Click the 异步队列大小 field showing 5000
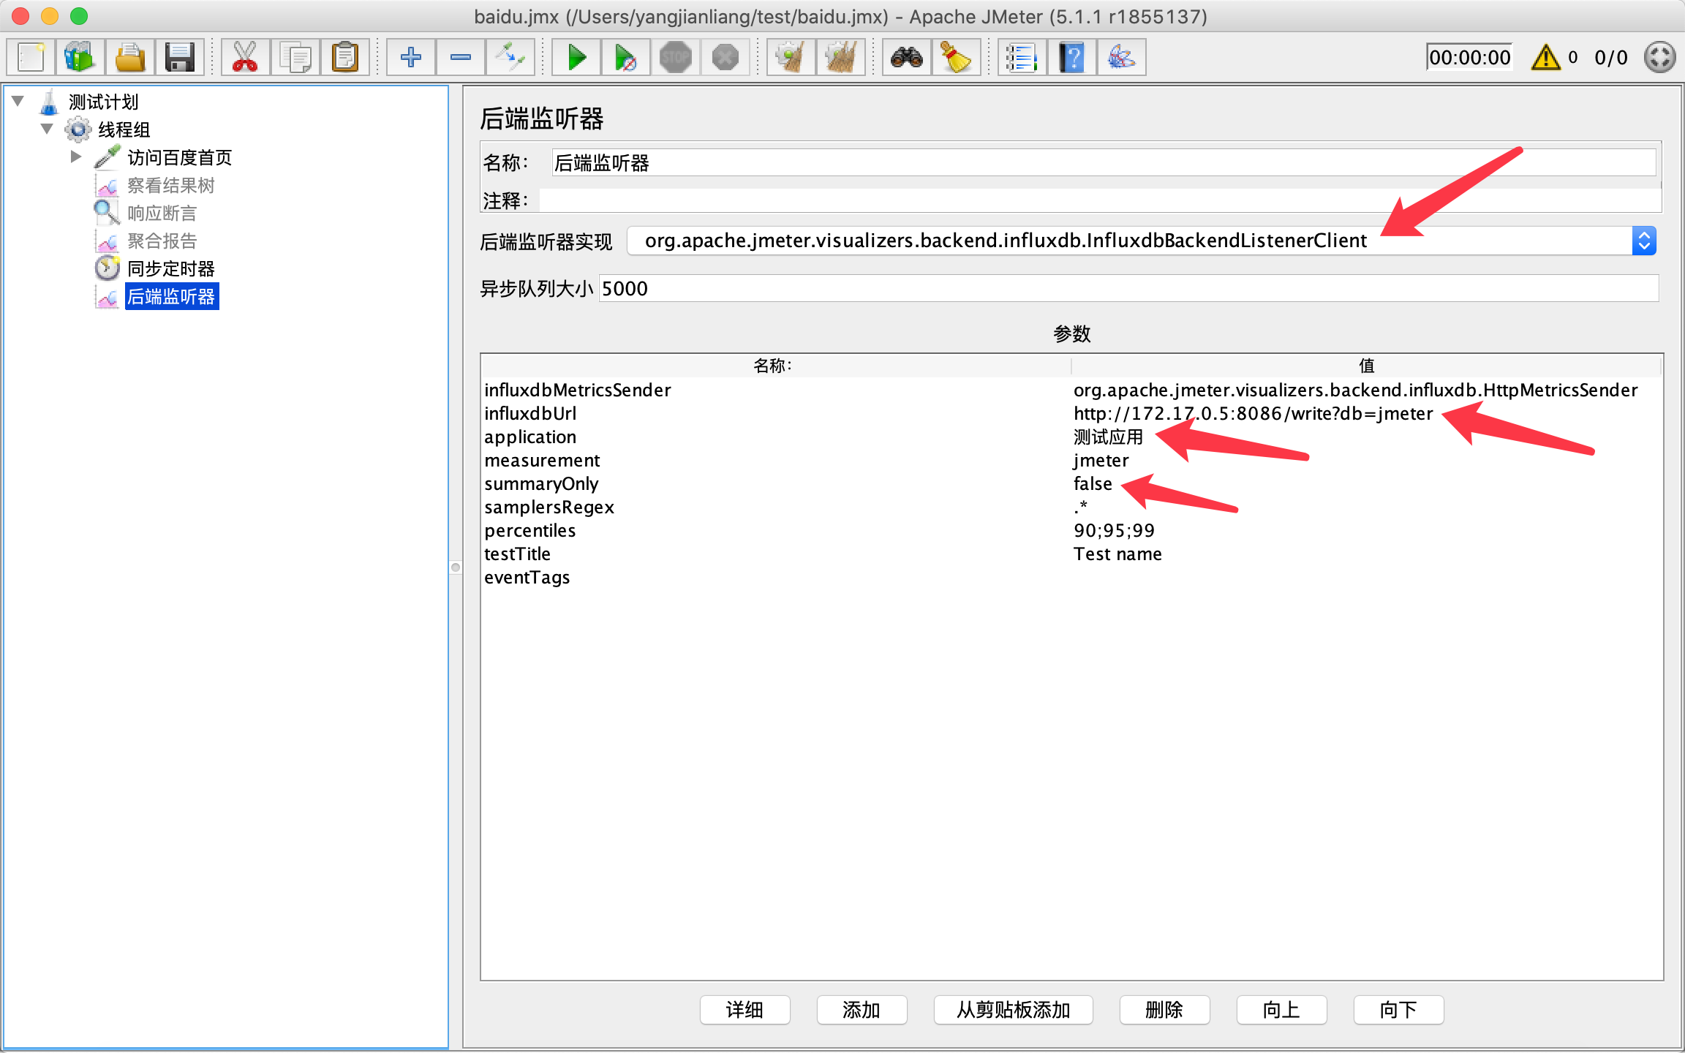The image size is (1685, 1053). (1128, 288)
